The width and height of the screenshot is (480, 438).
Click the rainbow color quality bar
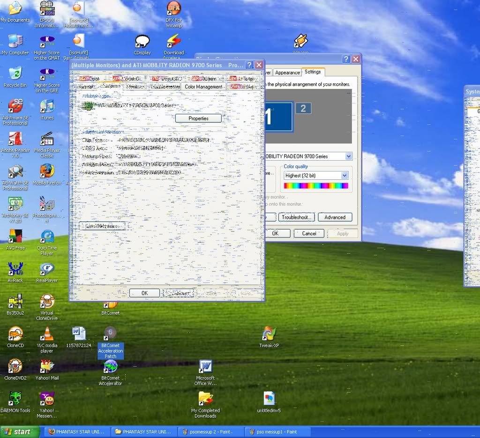click(315, 186)
